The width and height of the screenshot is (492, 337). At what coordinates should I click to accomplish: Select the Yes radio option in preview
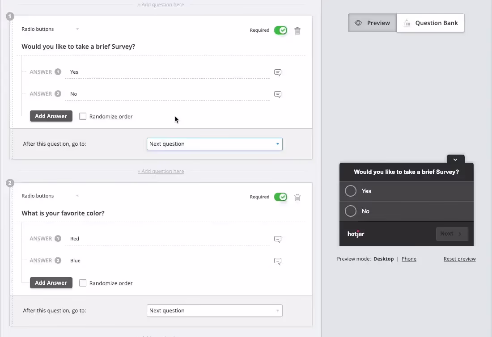point(351,191)
